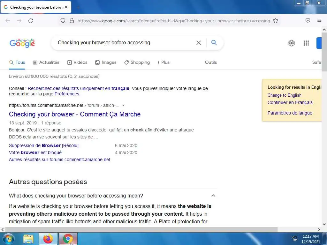Image resolution: width=327 pixels, height=245 pixels.
Task: Choose 'Change to English'
Action: point(285,95)
